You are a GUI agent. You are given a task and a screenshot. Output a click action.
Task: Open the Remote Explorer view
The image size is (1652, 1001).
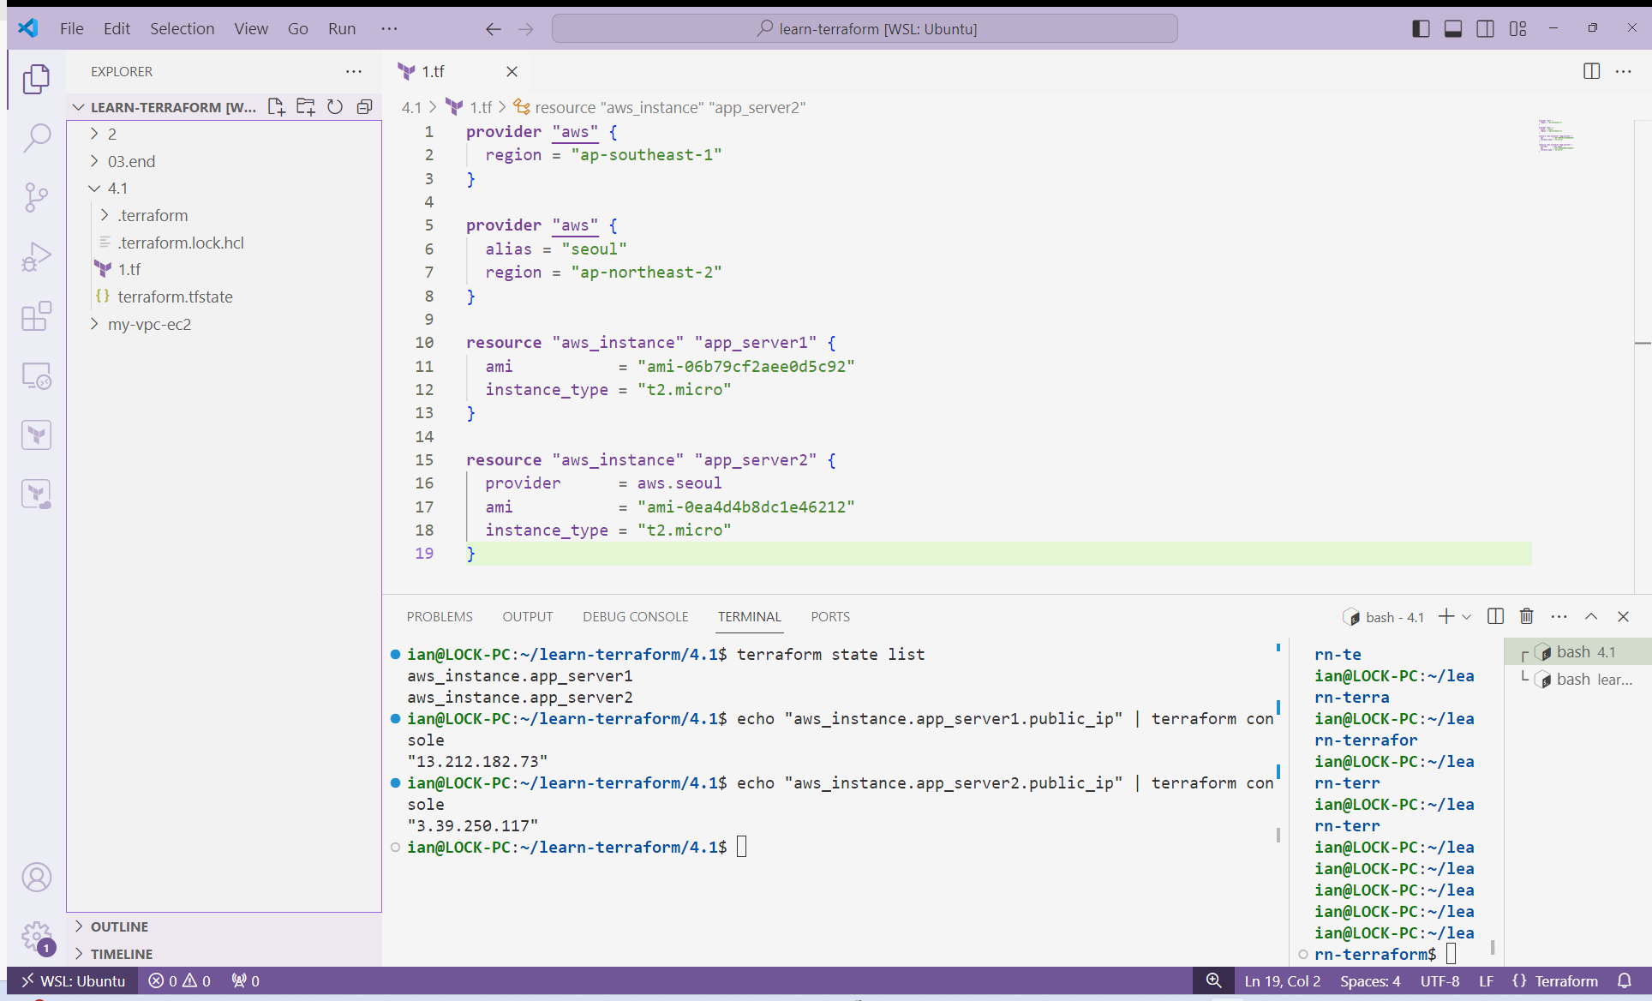tap(36, 375)
